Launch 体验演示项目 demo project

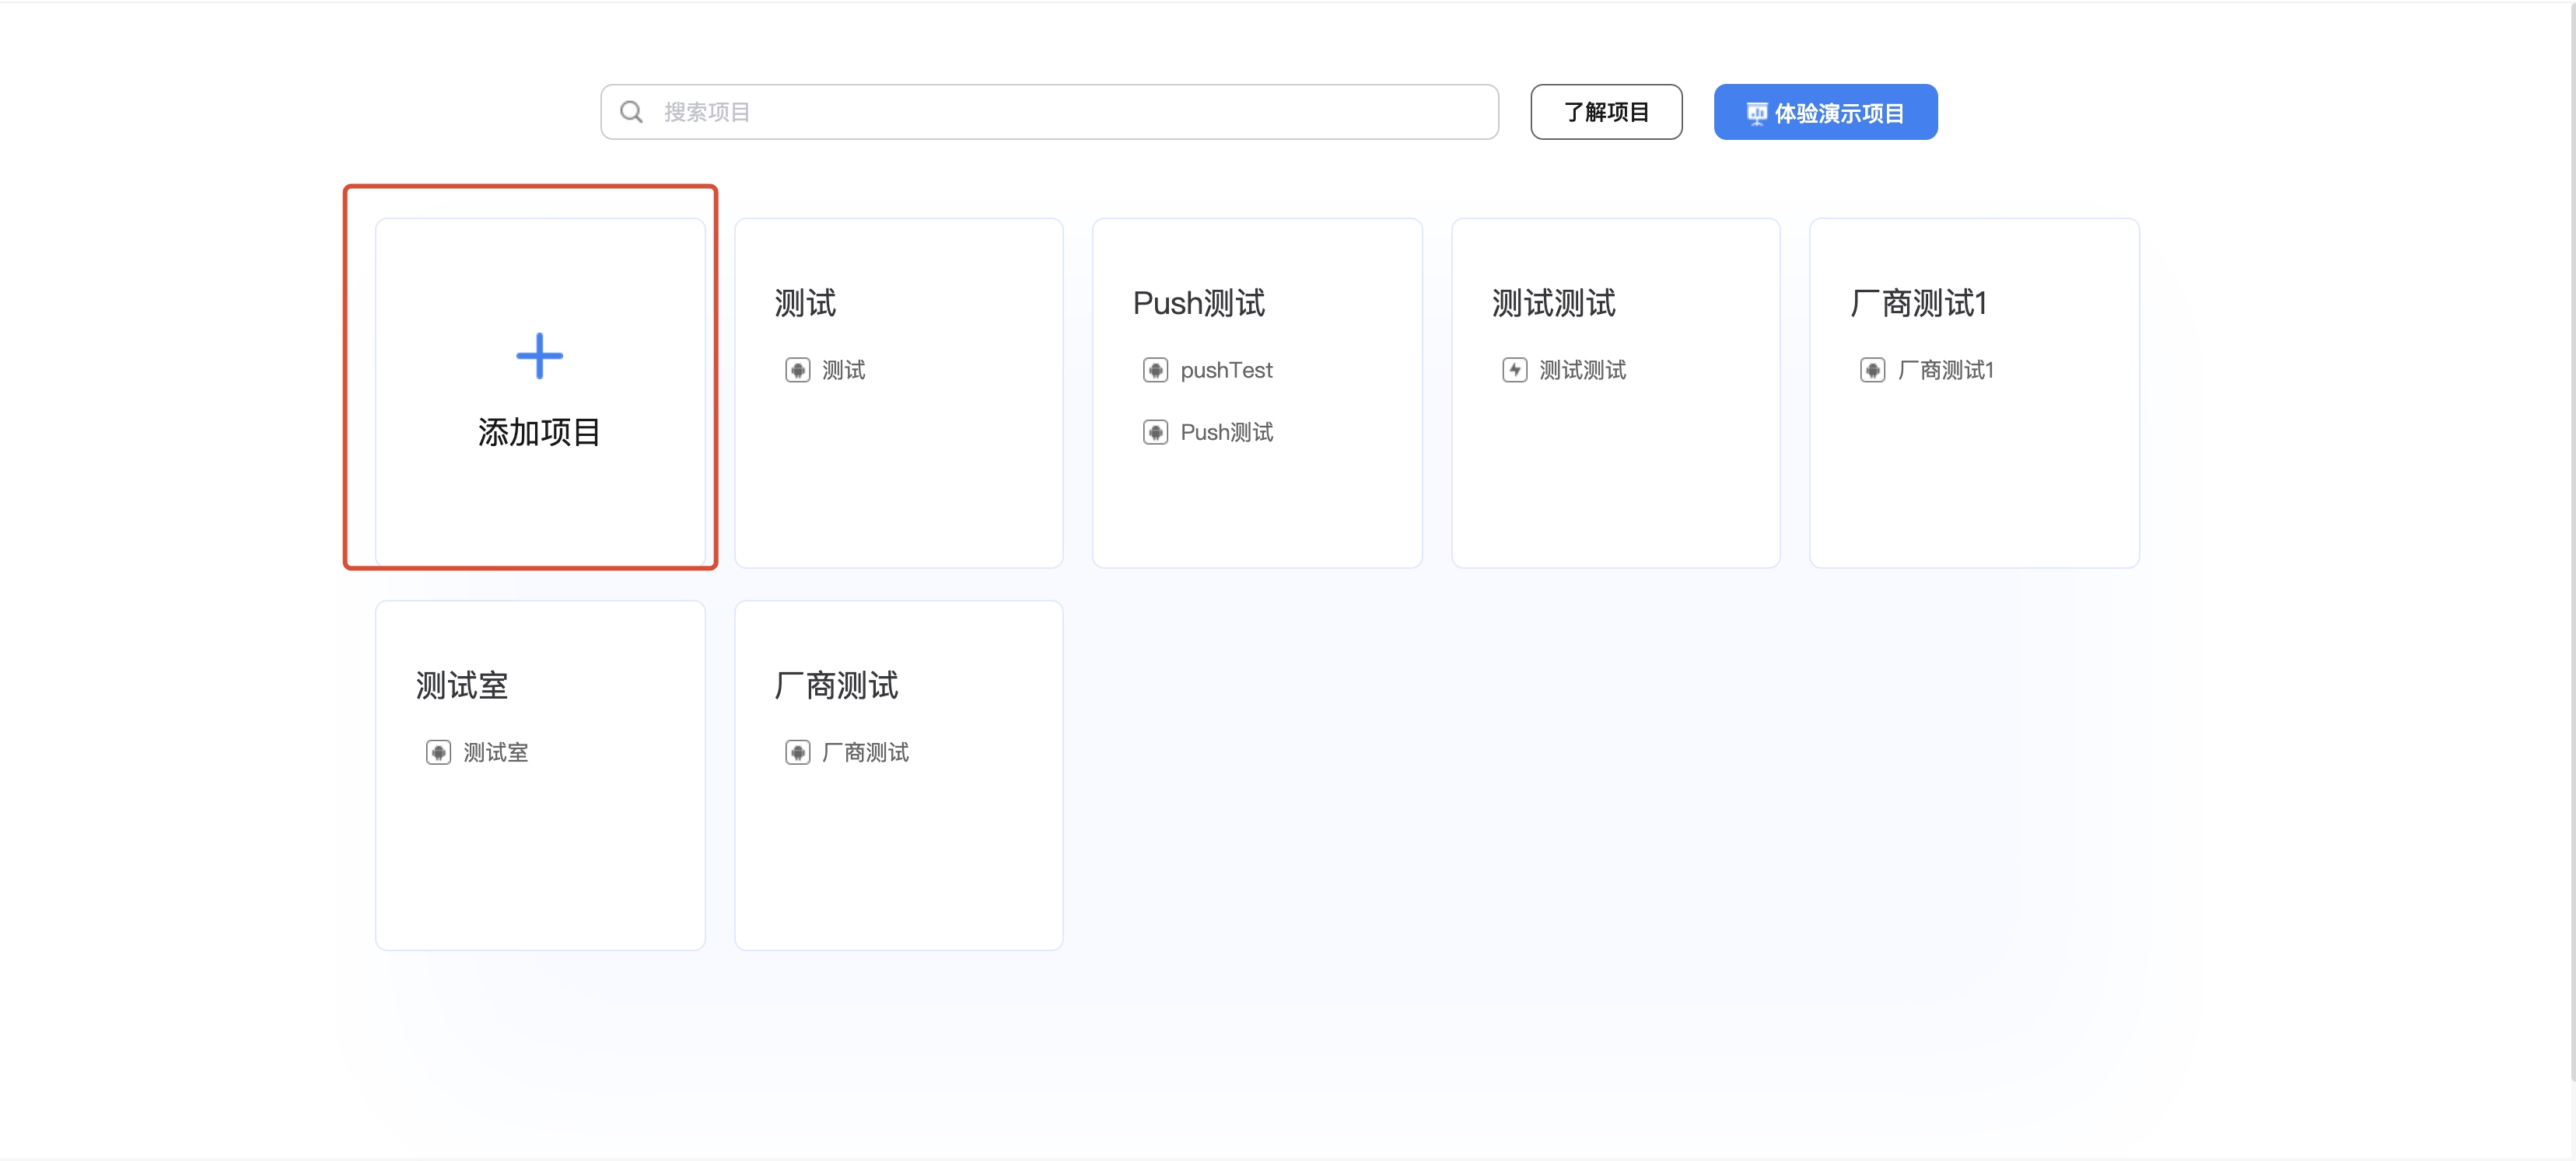1825,112
